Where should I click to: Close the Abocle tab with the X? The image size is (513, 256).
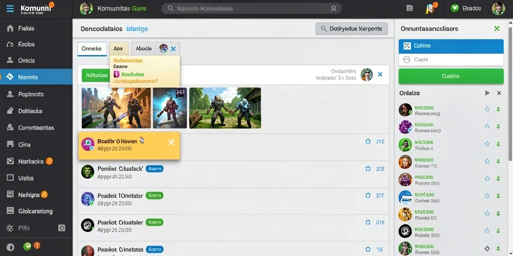point(173,49)
